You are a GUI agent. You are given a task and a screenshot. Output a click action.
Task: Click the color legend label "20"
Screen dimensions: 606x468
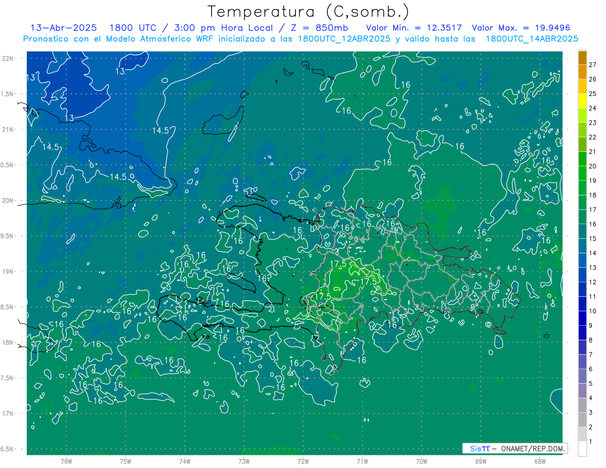tap(593, 166)
